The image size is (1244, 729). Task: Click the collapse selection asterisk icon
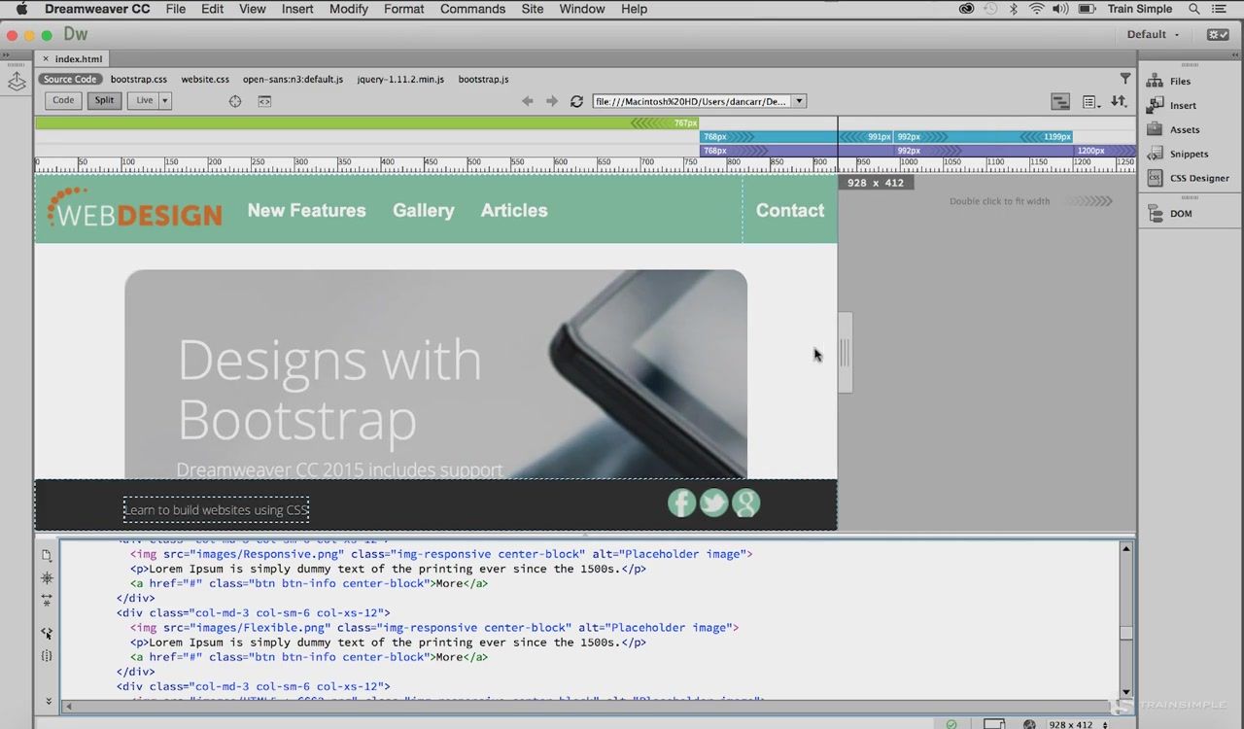pos(47,578)
